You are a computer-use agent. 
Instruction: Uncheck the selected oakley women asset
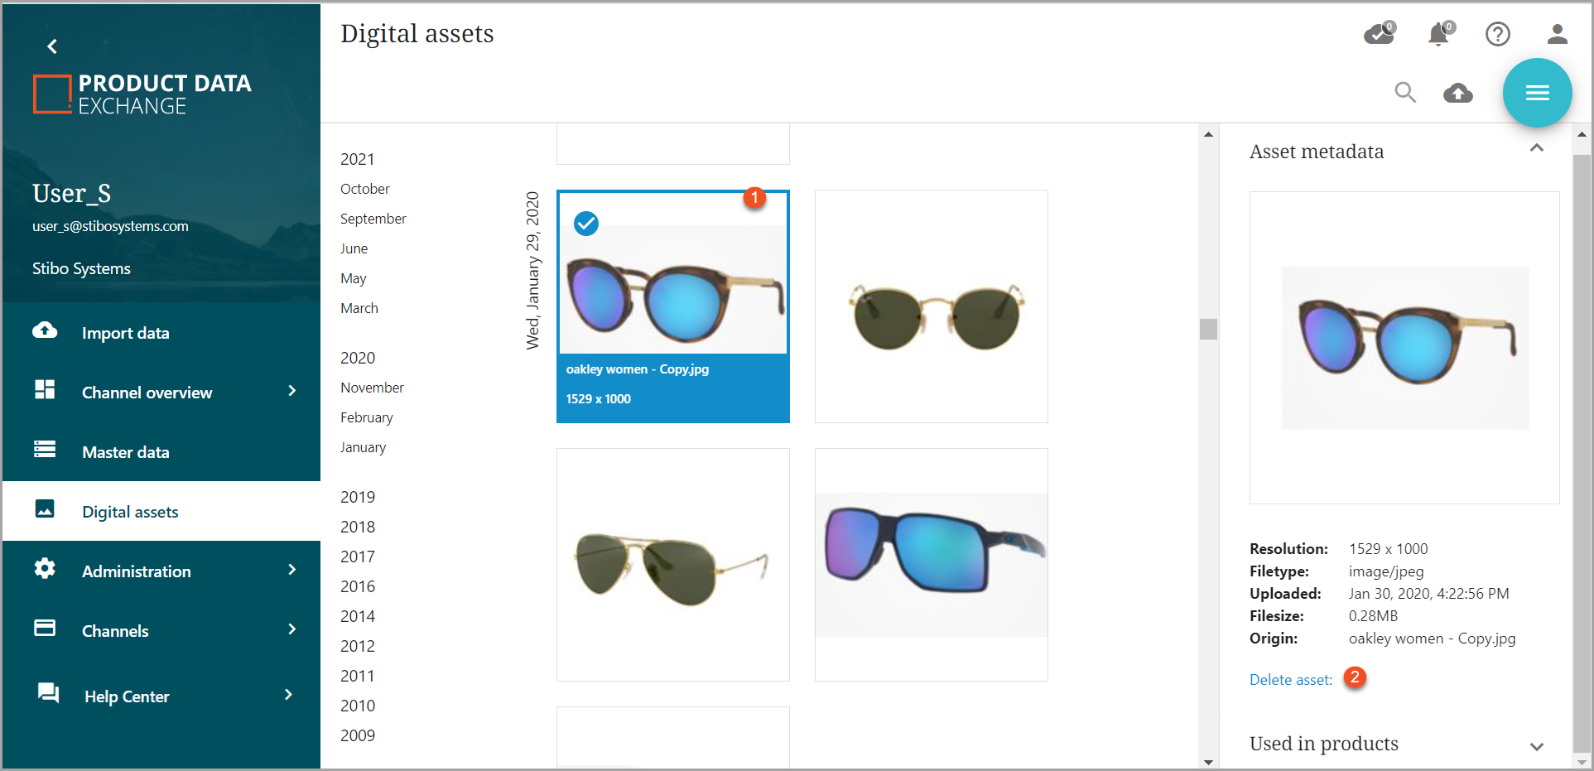[586, 223]
